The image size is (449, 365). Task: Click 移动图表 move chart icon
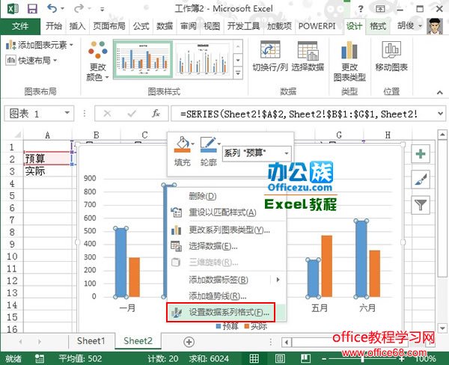click(391, 56)
